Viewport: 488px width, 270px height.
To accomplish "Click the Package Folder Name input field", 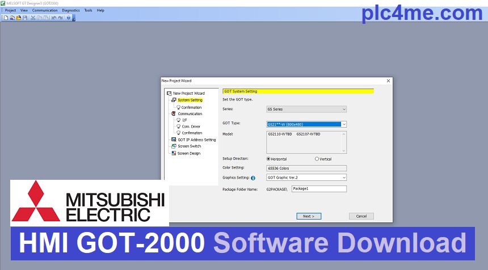I will (x=319, y=189).
